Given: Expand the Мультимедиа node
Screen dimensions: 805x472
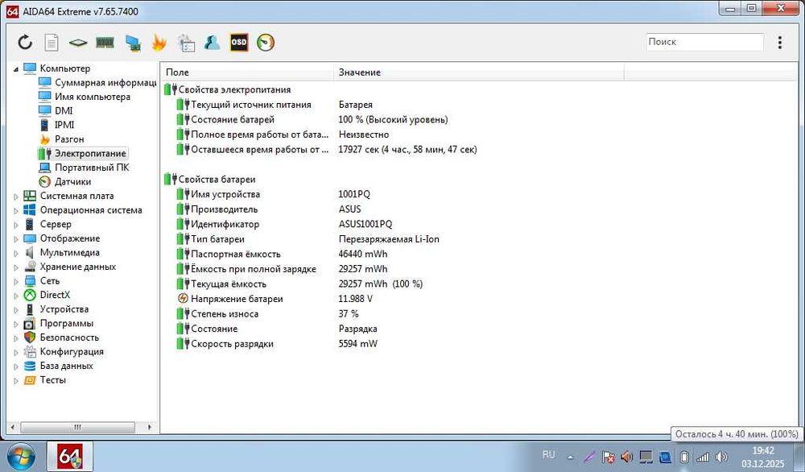Looking at the screenshot, I should 16,253.
